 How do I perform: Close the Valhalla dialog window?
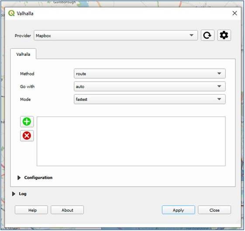[x=235, y=13]
